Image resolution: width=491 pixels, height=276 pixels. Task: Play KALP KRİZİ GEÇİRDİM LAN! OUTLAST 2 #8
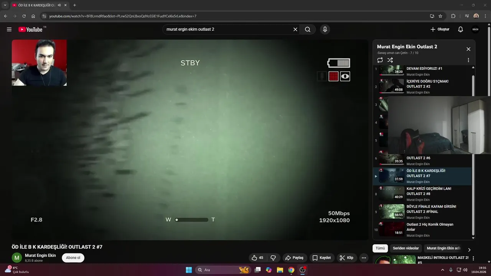click(423, 194)
